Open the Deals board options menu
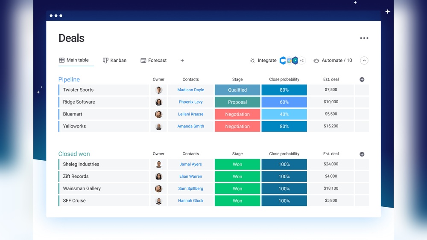Viewport: 427px width, 240px height. pyautogui.click(x=364, y=38)
